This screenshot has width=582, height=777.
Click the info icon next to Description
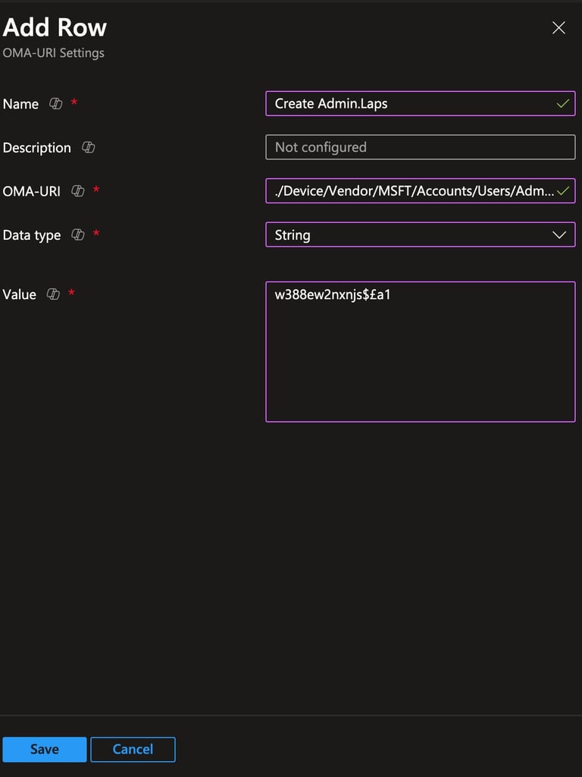pos(88,147)
